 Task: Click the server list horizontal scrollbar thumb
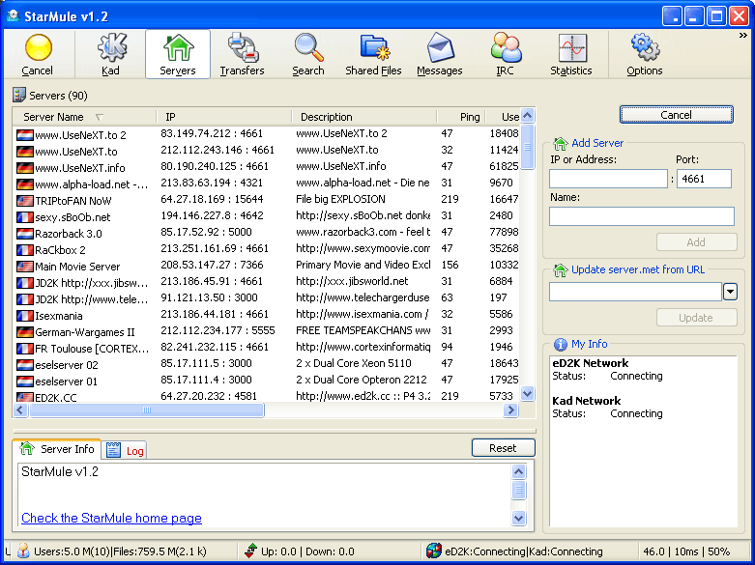tap(147, 410)
